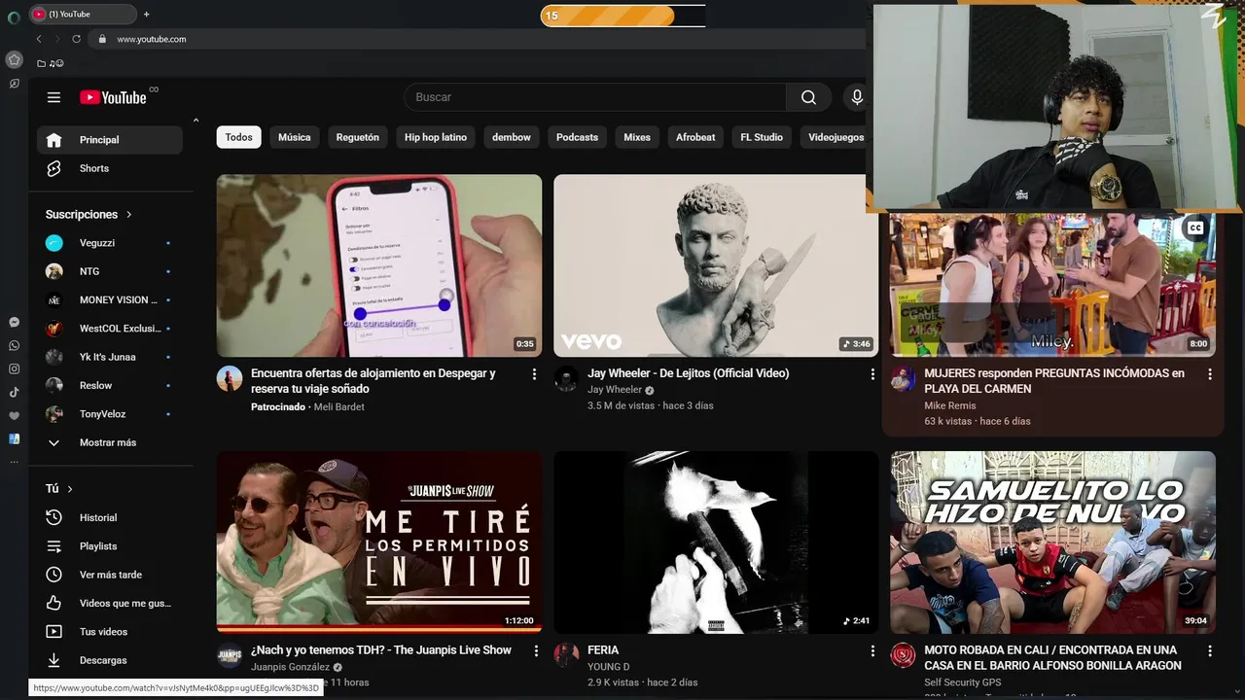Open MONEY VISION channel subscription
1245x700 pixels.
[x=110, y=299]
